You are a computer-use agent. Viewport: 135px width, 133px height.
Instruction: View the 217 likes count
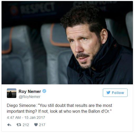[42, 125]
